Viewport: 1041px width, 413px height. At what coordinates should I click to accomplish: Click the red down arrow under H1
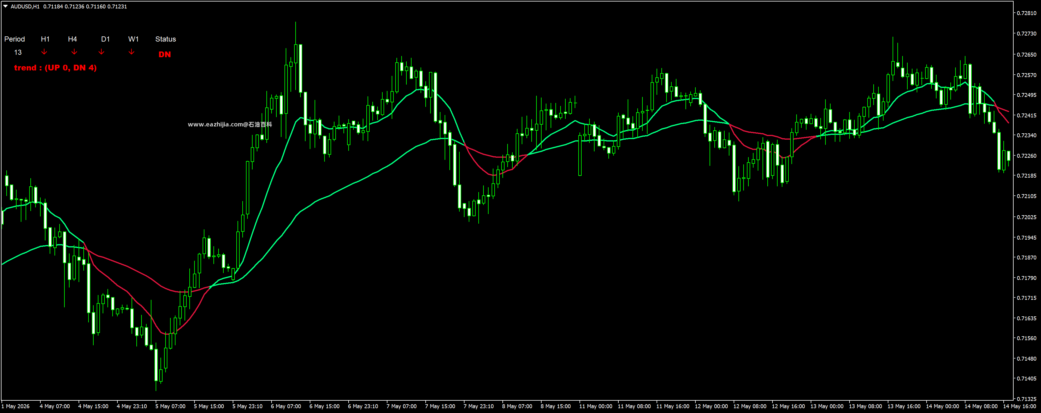(x=45, y=52)
